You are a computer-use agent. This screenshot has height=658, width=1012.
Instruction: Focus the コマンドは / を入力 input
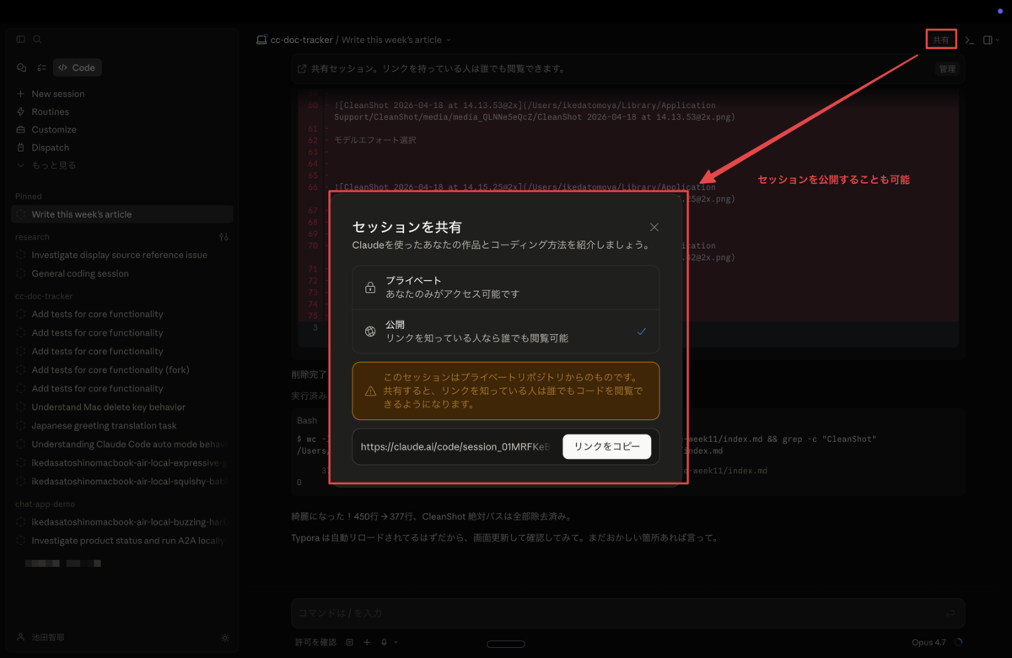pyautogui.click(x=627, y=613)
